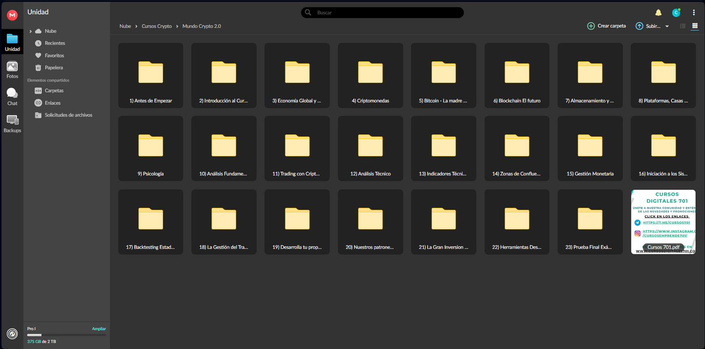Image resolution: width=705 pixels, height=349 pixels.
Task: Open the Cursos 701.pdf thumbnail
Action: click(663, 222)
